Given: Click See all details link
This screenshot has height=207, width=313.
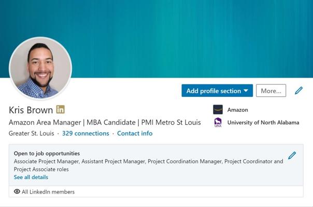Looking at the screenshot, I should pos(31,177).
